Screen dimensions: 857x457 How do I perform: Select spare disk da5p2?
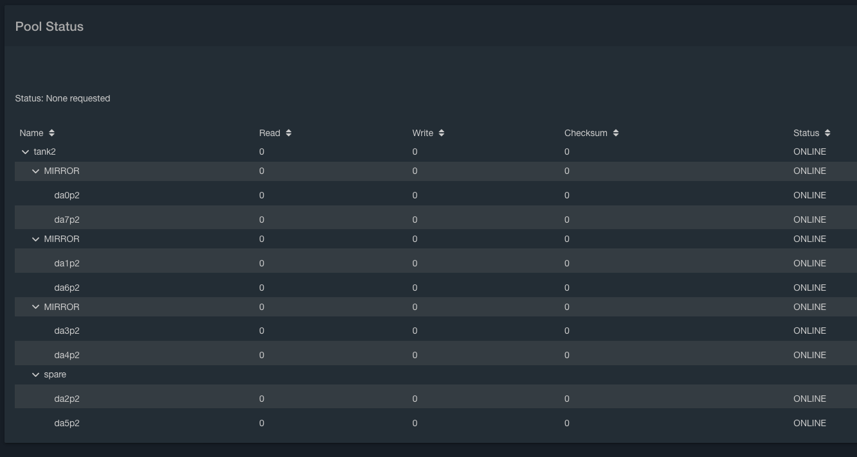[436, 423]
